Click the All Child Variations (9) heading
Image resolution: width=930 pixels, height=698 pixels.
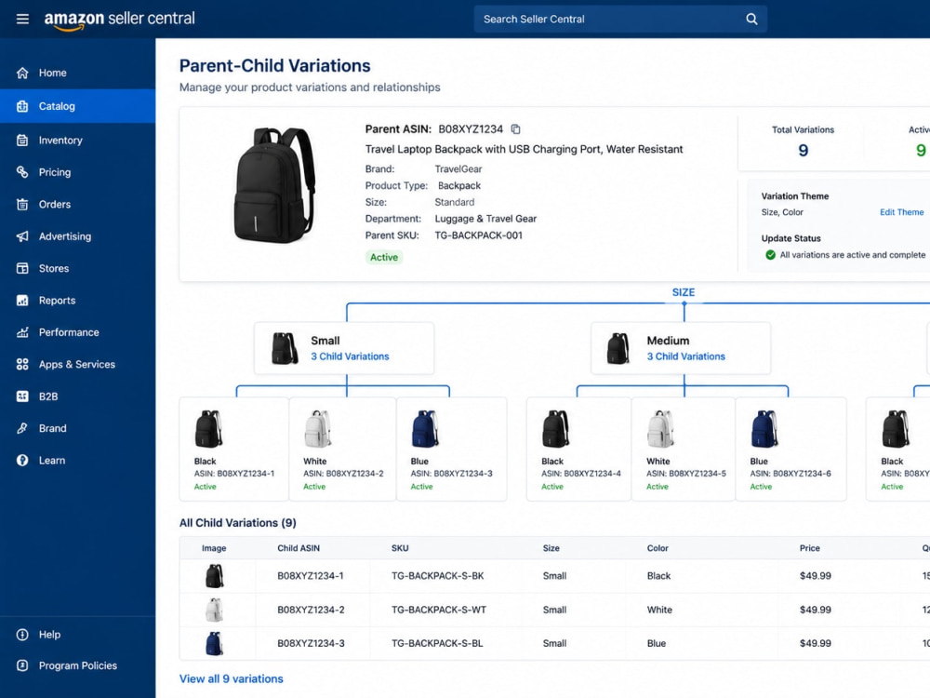pyautogui.click(x=238, y=523)
